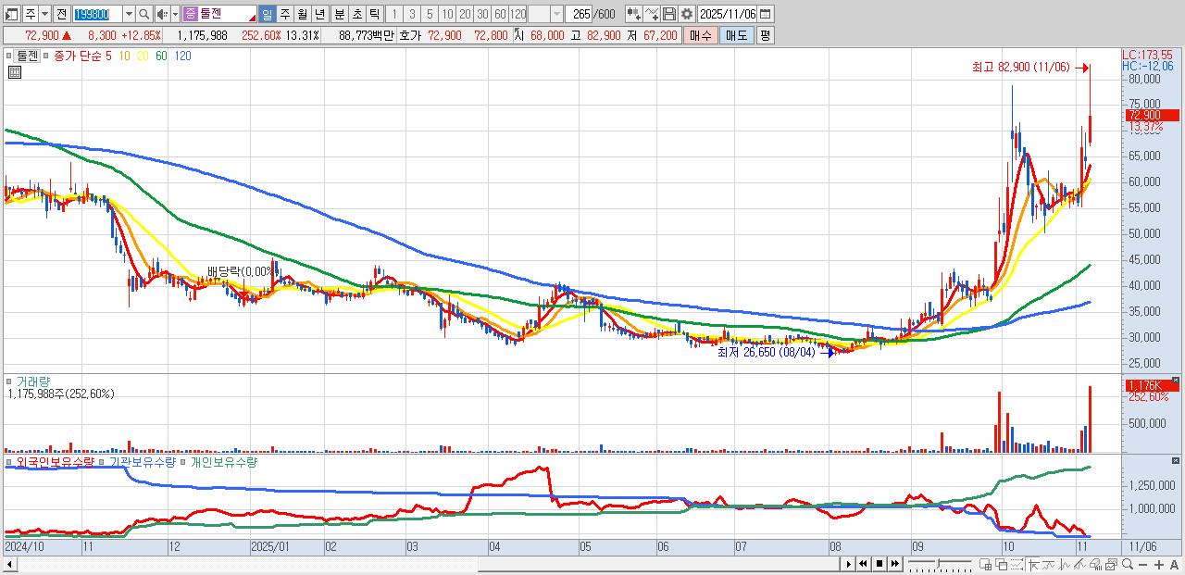This screenshot has height=575, width=1185.
Task: Click the 주 button in top toolbar left
Action: tap(31, 15)
